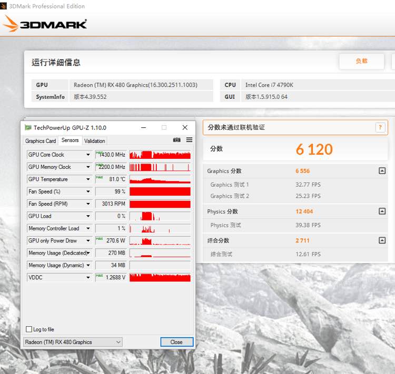
Task: Click the Graphics test 2 25.23 FPS result
Action: click(x=308, y=196)
